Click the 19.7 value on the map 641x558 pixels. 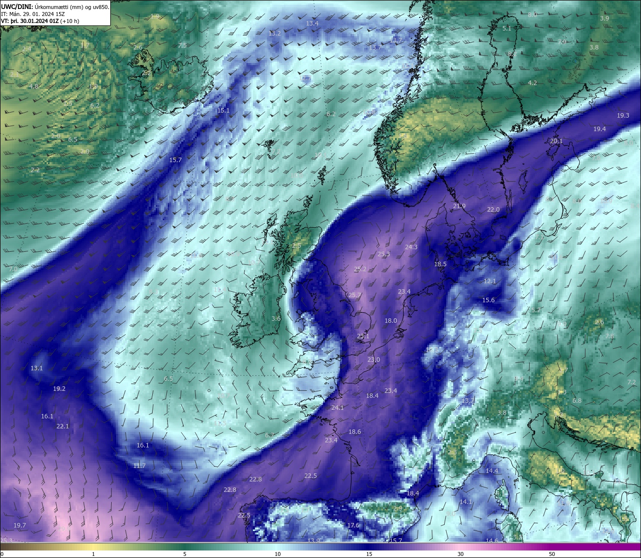click(x=20, y=525)
